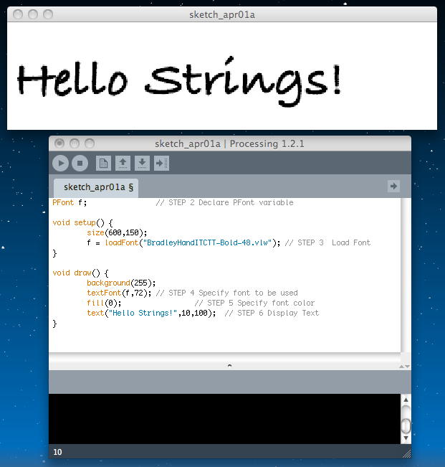Click line number 10 in status bar
This screenshot has height=467, width=445.
pos(58,452)
